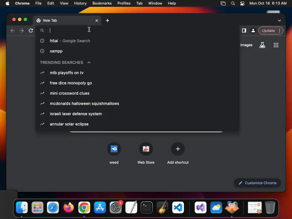Select mlb playoffs on tv suggestion
This screenshot has height=219, width=292.
tap(137, 73)
